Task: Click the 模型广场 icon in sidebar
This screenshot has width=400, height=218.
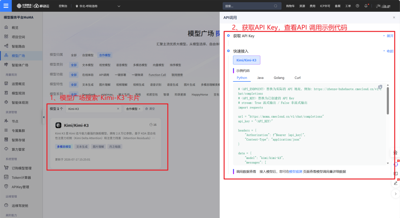Action: (6, 55)
